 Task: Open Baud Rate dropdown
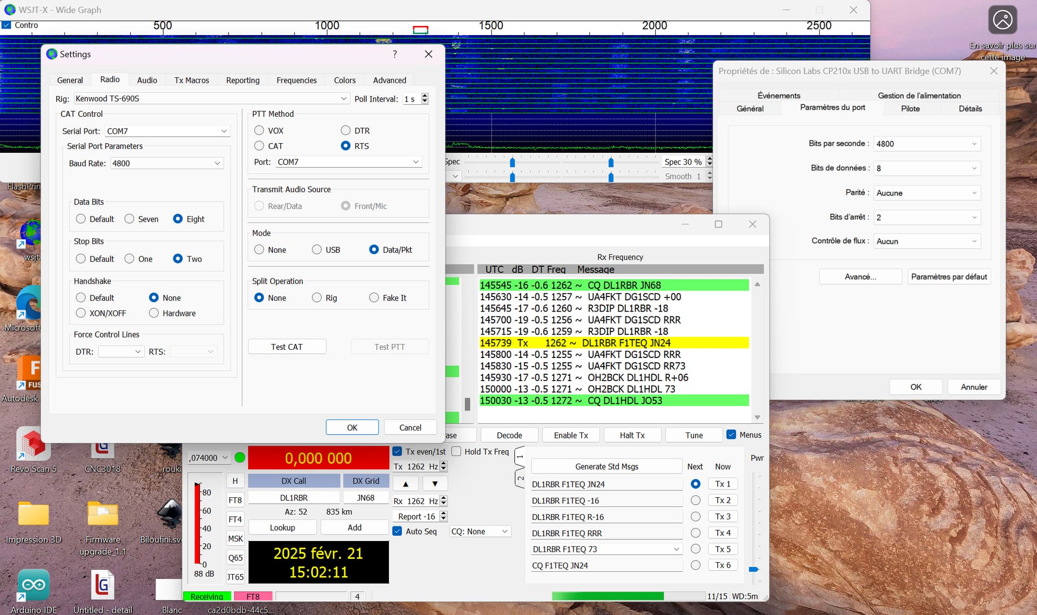(x=167, y=163)
